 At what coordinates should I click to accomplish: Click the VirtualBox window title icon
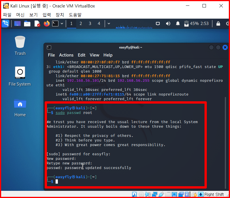(6, 6)
